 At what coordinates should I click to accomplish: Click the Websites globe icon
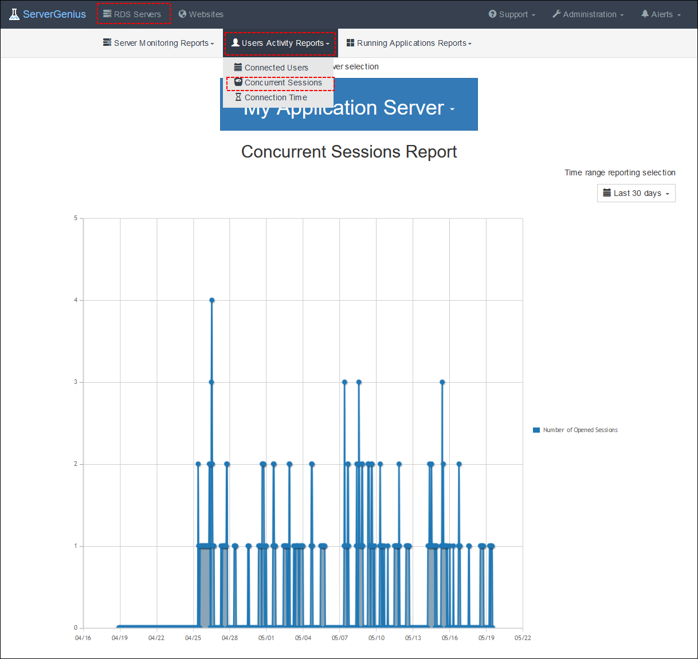pyautogui.click(x=182, y=14)
